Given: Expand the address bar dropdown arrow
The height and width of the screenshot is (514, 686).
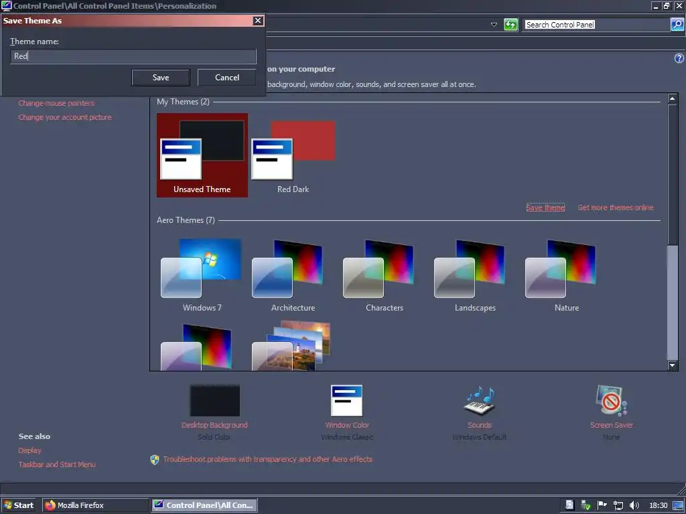Looking at the screenshot, I should (494, 25).
